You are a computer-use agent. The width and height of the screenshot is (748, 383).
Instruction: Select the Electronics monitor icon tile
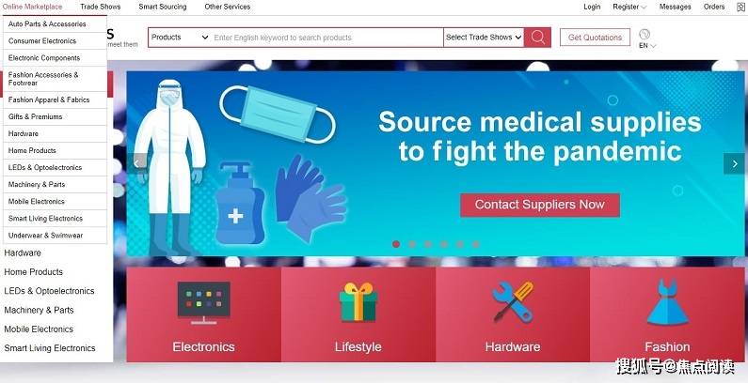click(x=203, y=314)
